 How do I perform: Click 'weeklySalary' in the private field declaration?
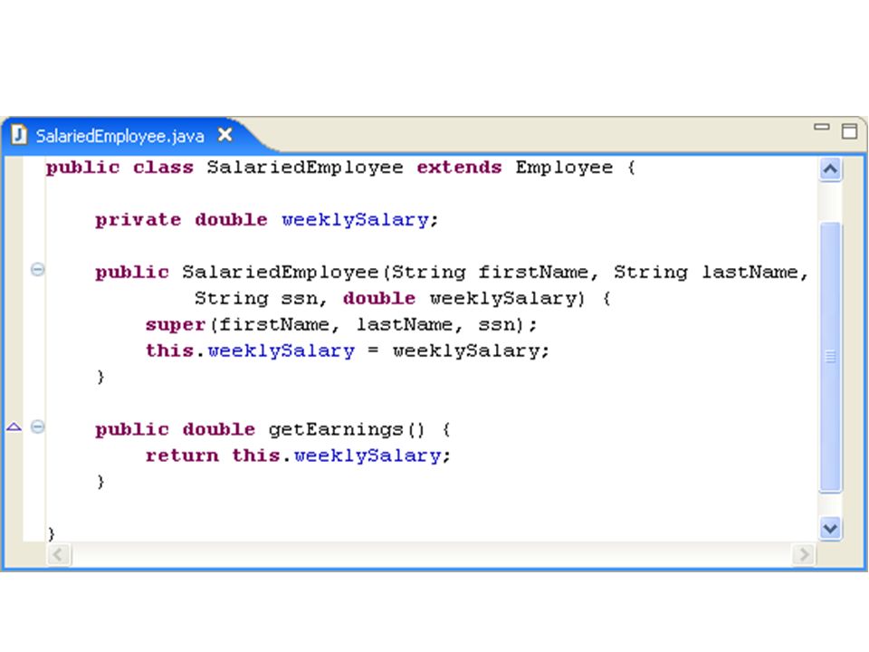pyautogui.click(x=355, y=220)
